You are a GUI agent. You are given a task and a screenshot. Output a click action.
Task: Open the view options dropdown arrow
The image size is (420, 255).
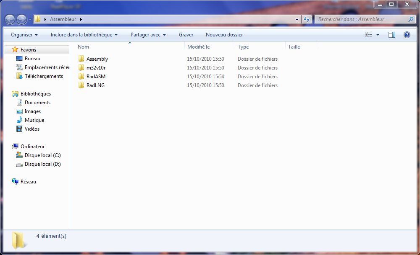pyautogui.click(x=378, y=35)
